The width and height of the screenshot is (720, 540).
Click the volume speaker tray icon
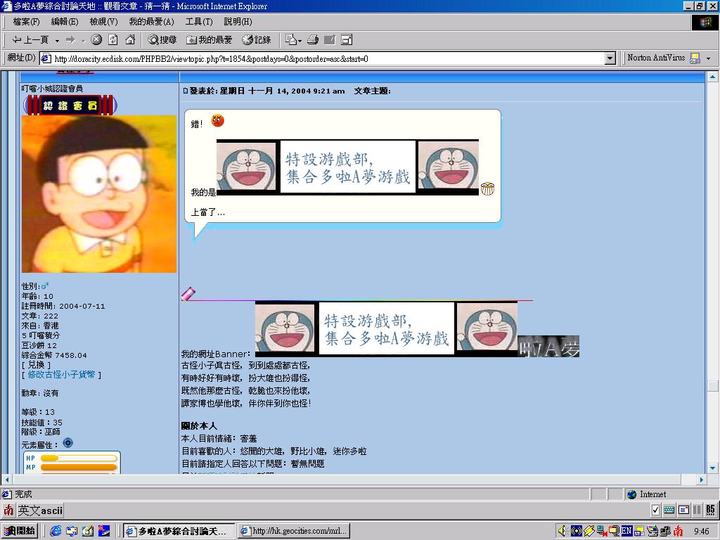point(562,532)
